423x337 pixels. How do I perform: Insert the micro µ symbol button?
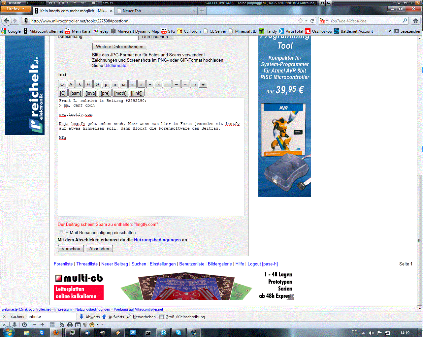point(106,84)
